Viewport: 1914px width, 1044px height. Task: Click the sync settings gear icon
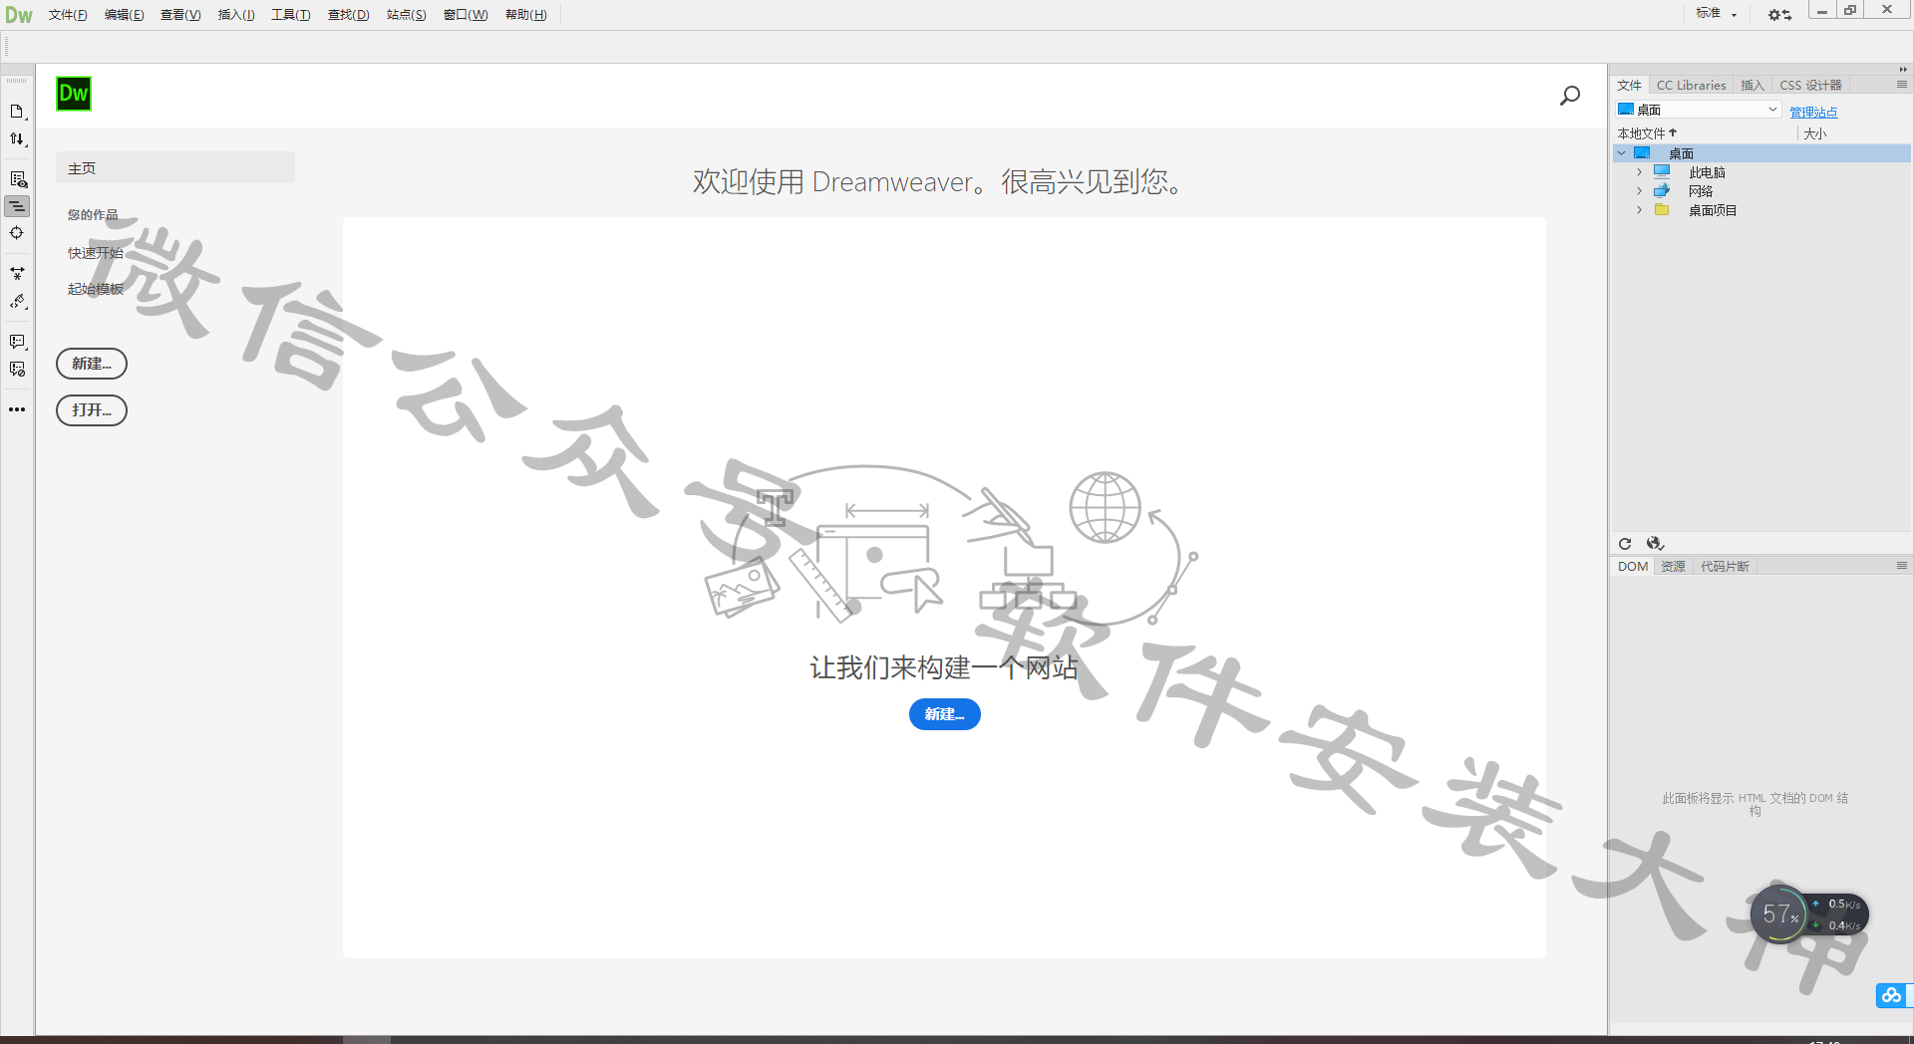[1779, 14]
